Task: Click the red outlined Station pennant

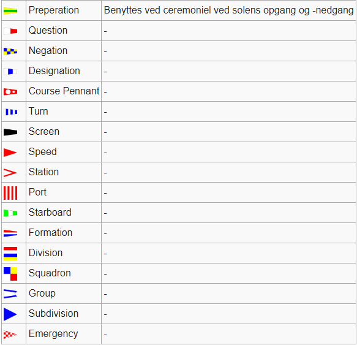Action: (10, 173)
